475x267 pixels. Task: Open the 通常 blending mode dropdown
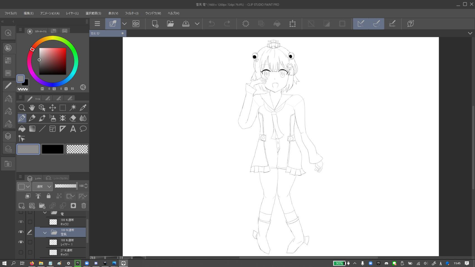(x=43, y=186)
